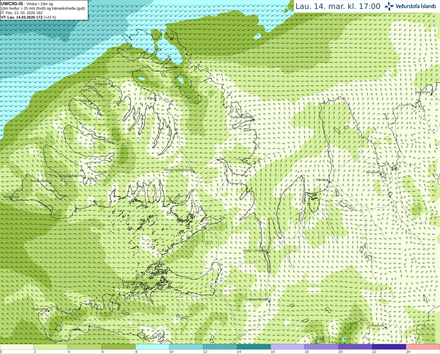The width and height of the screenshot is (440, 354).
Task: Pick the 2–4 m/s light green swatch
Action: 51,347
